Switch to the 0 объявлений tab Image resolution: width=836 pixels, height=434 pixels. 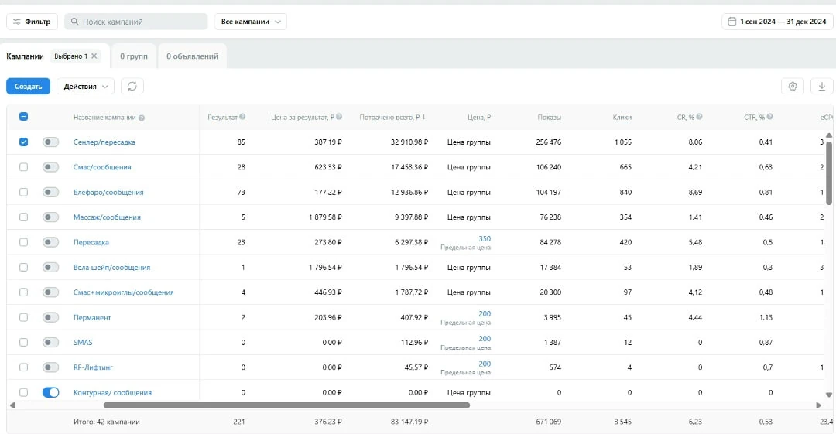point(192,56)
